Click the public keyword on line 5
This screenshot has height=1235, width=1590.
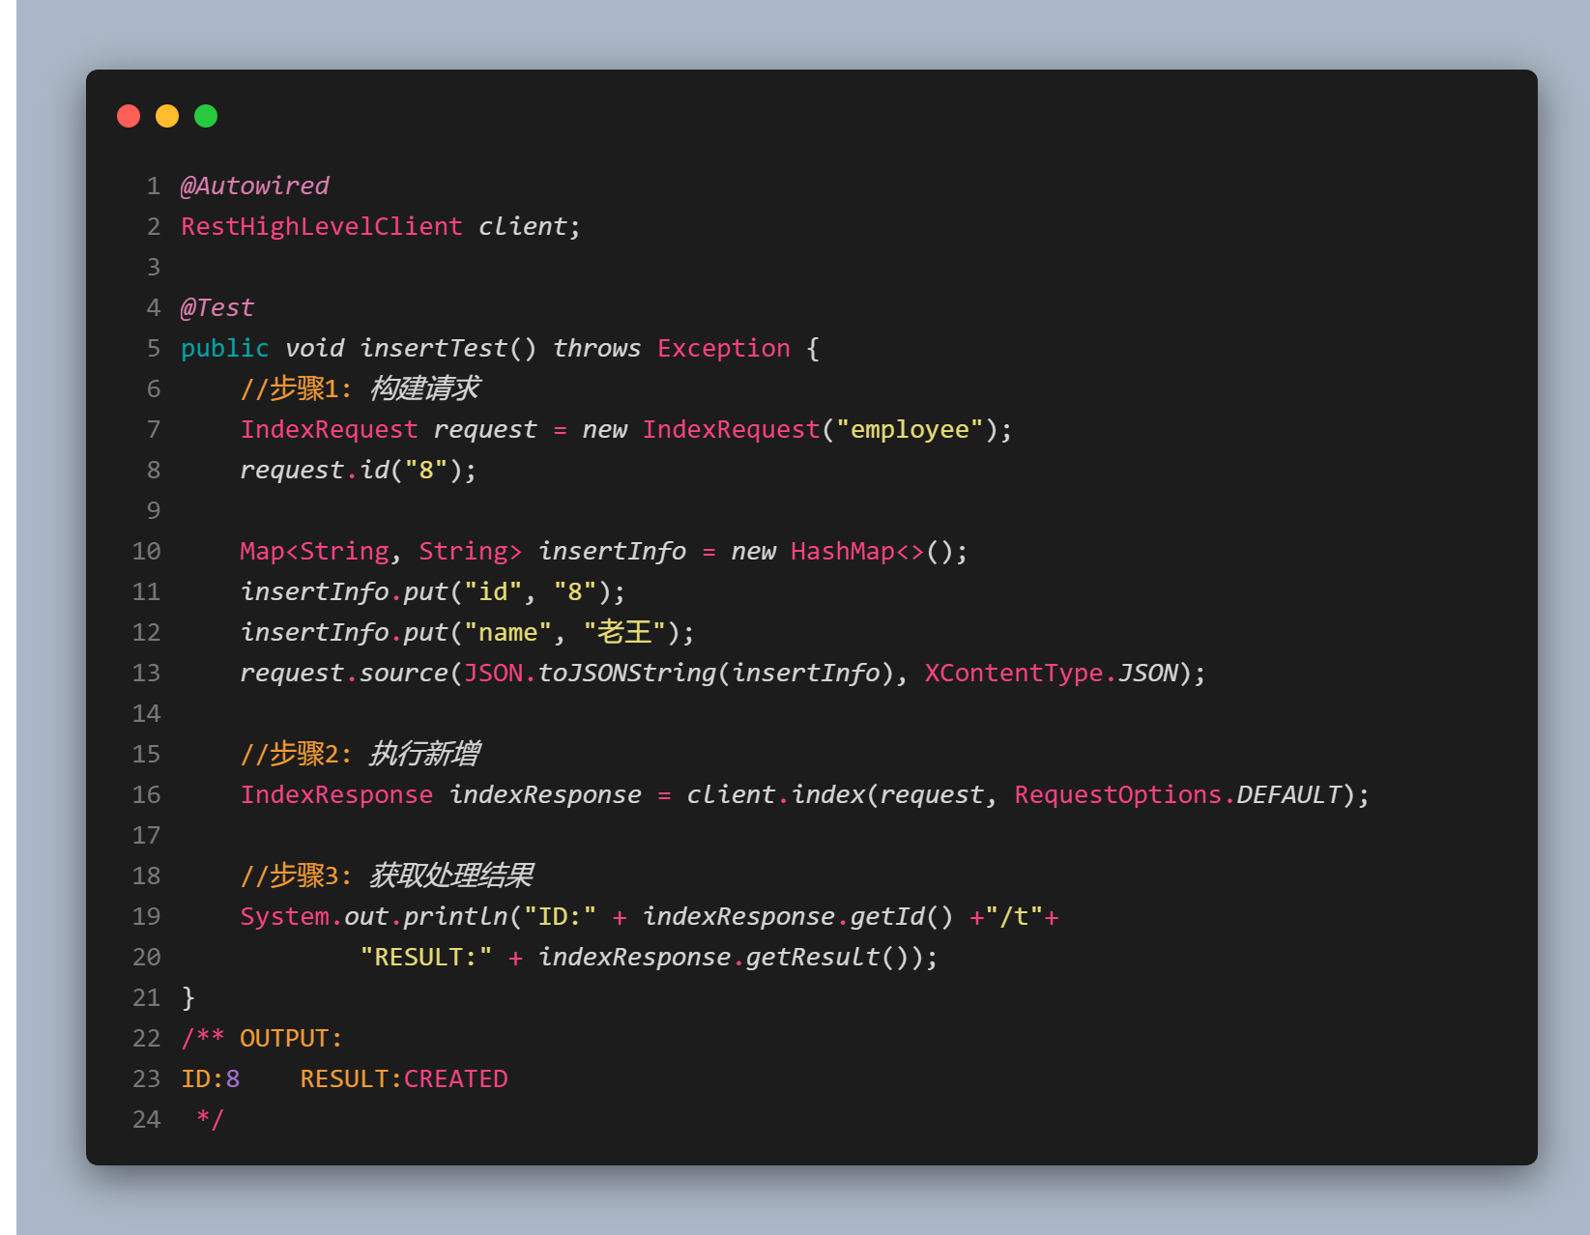[225, 348]
